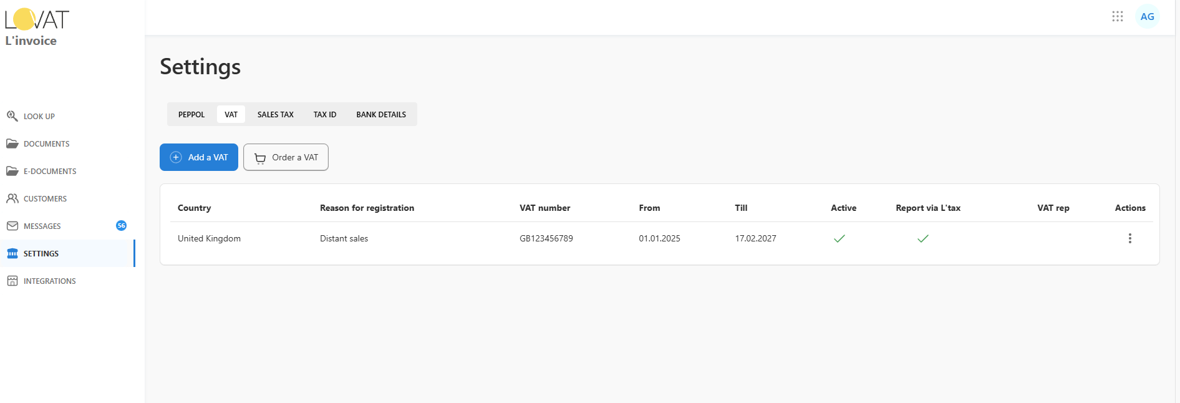Screen dimensions: 1180x403
Task: Click the Integrations store icon
Action: (x=12, y=281)
